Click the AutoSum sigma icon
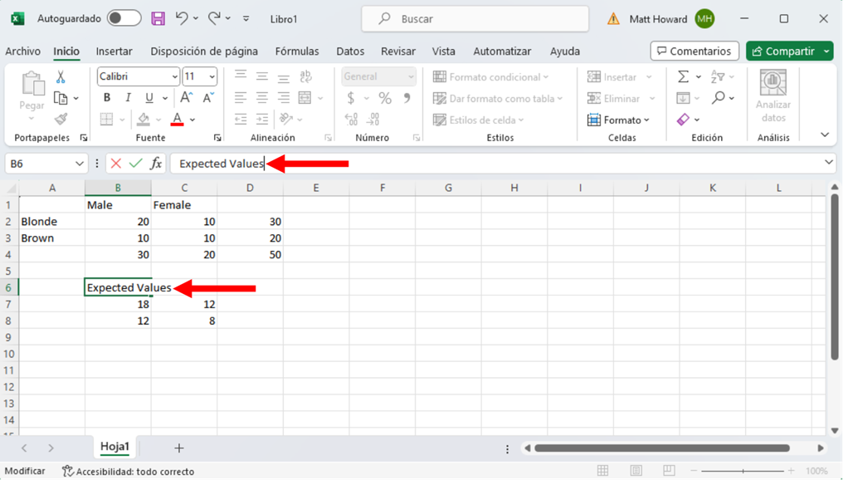Image resolution: width=843 pixels, height=480 pixels. click(683, 77)
